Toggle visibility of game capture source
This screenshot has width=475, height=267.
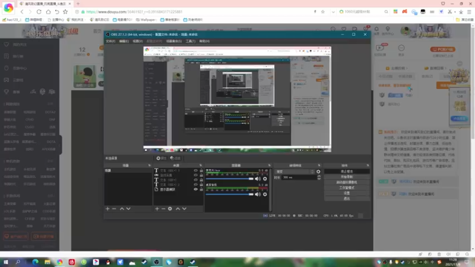coord(196,175)
